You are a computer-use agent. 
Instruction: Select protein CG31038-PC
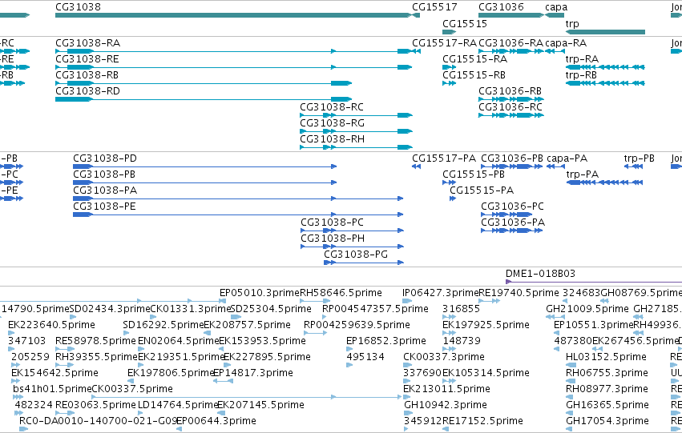click(353, 231)
